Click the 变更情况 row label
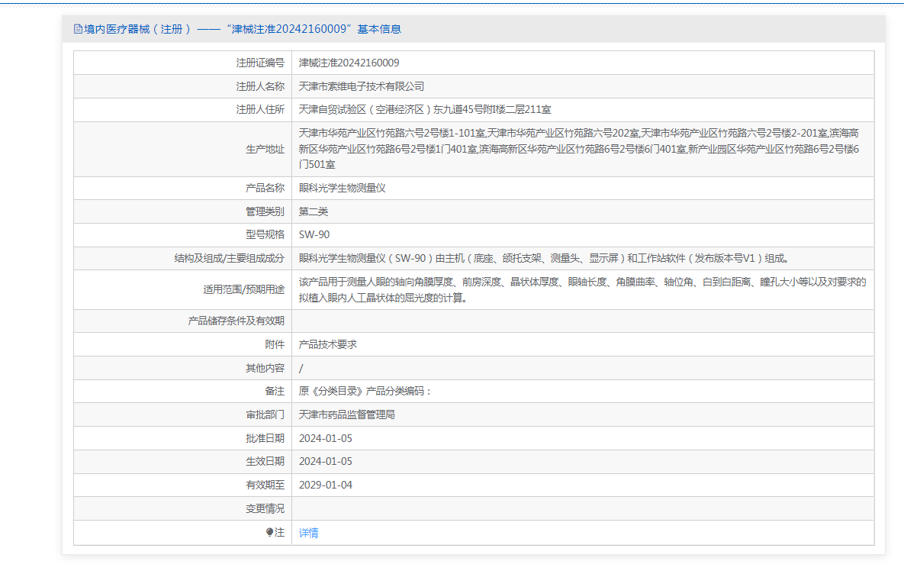This screenshot has height=571, width=904. (x=265, y=508)
